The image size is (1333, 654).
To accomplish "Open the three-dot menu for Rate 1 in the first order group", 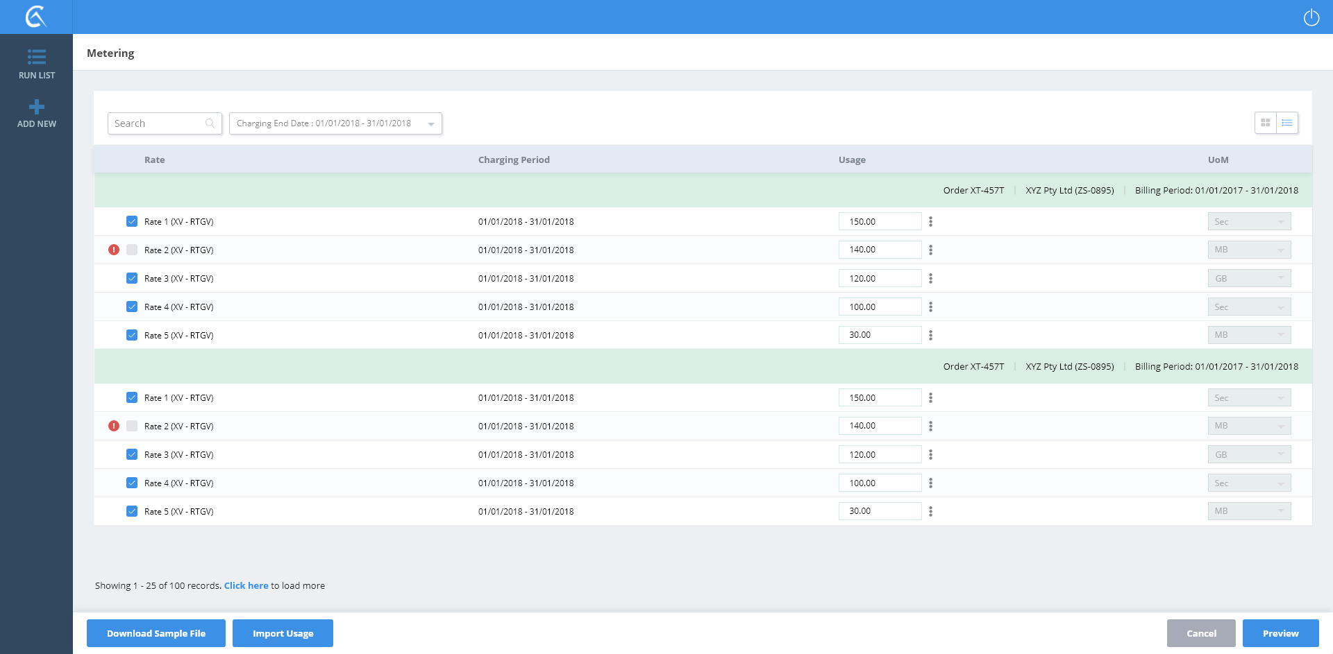I will (x=930, y=222).
